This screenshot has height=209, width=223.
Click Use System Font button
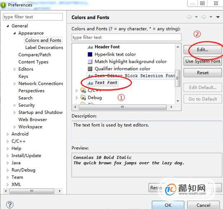click(202, 61)
